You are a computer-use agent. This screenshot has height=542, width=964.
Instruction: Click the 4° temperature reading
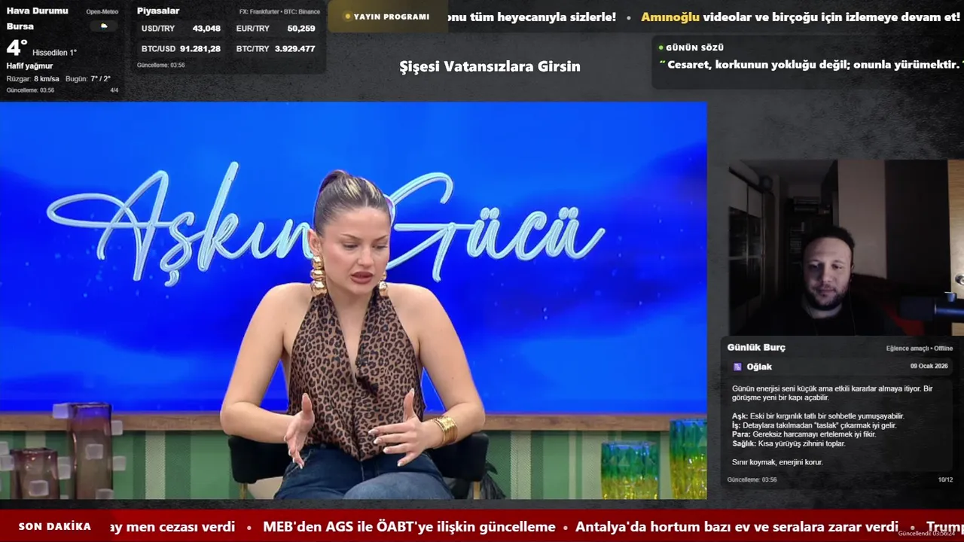[x=17, y=48]
